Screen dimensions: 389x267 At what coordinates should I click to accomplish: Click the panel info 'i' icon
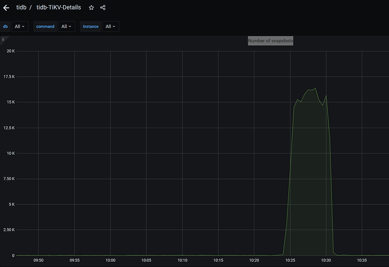click(x=2, y=40)
